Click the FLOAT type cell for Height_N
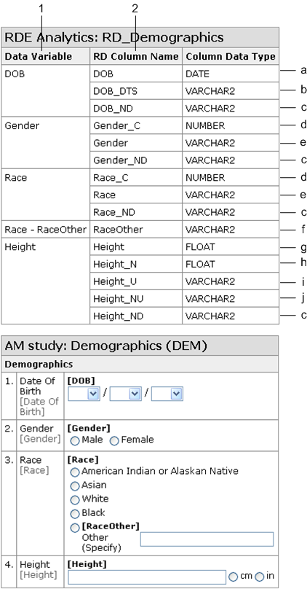The image size is (307, 589). click(x=231, y=265)
